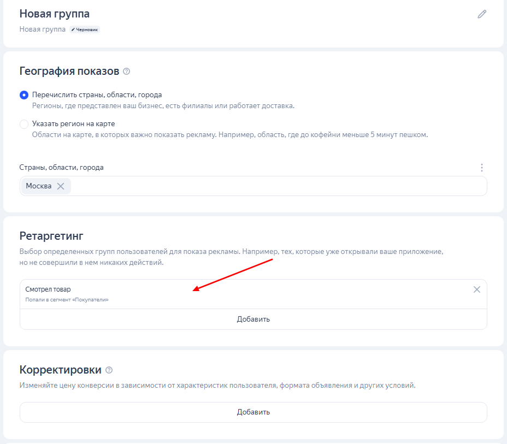The image size is (507, 444).
Task: Click the large Новая группа title
Action: (55, 14)
